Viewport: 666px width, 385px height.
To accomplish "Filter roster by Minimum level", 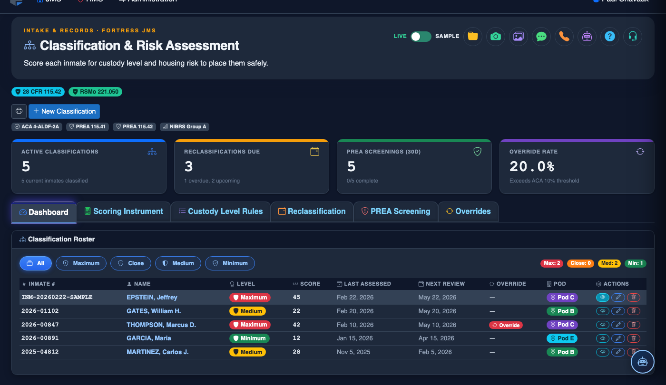I will tap(230, 263).
